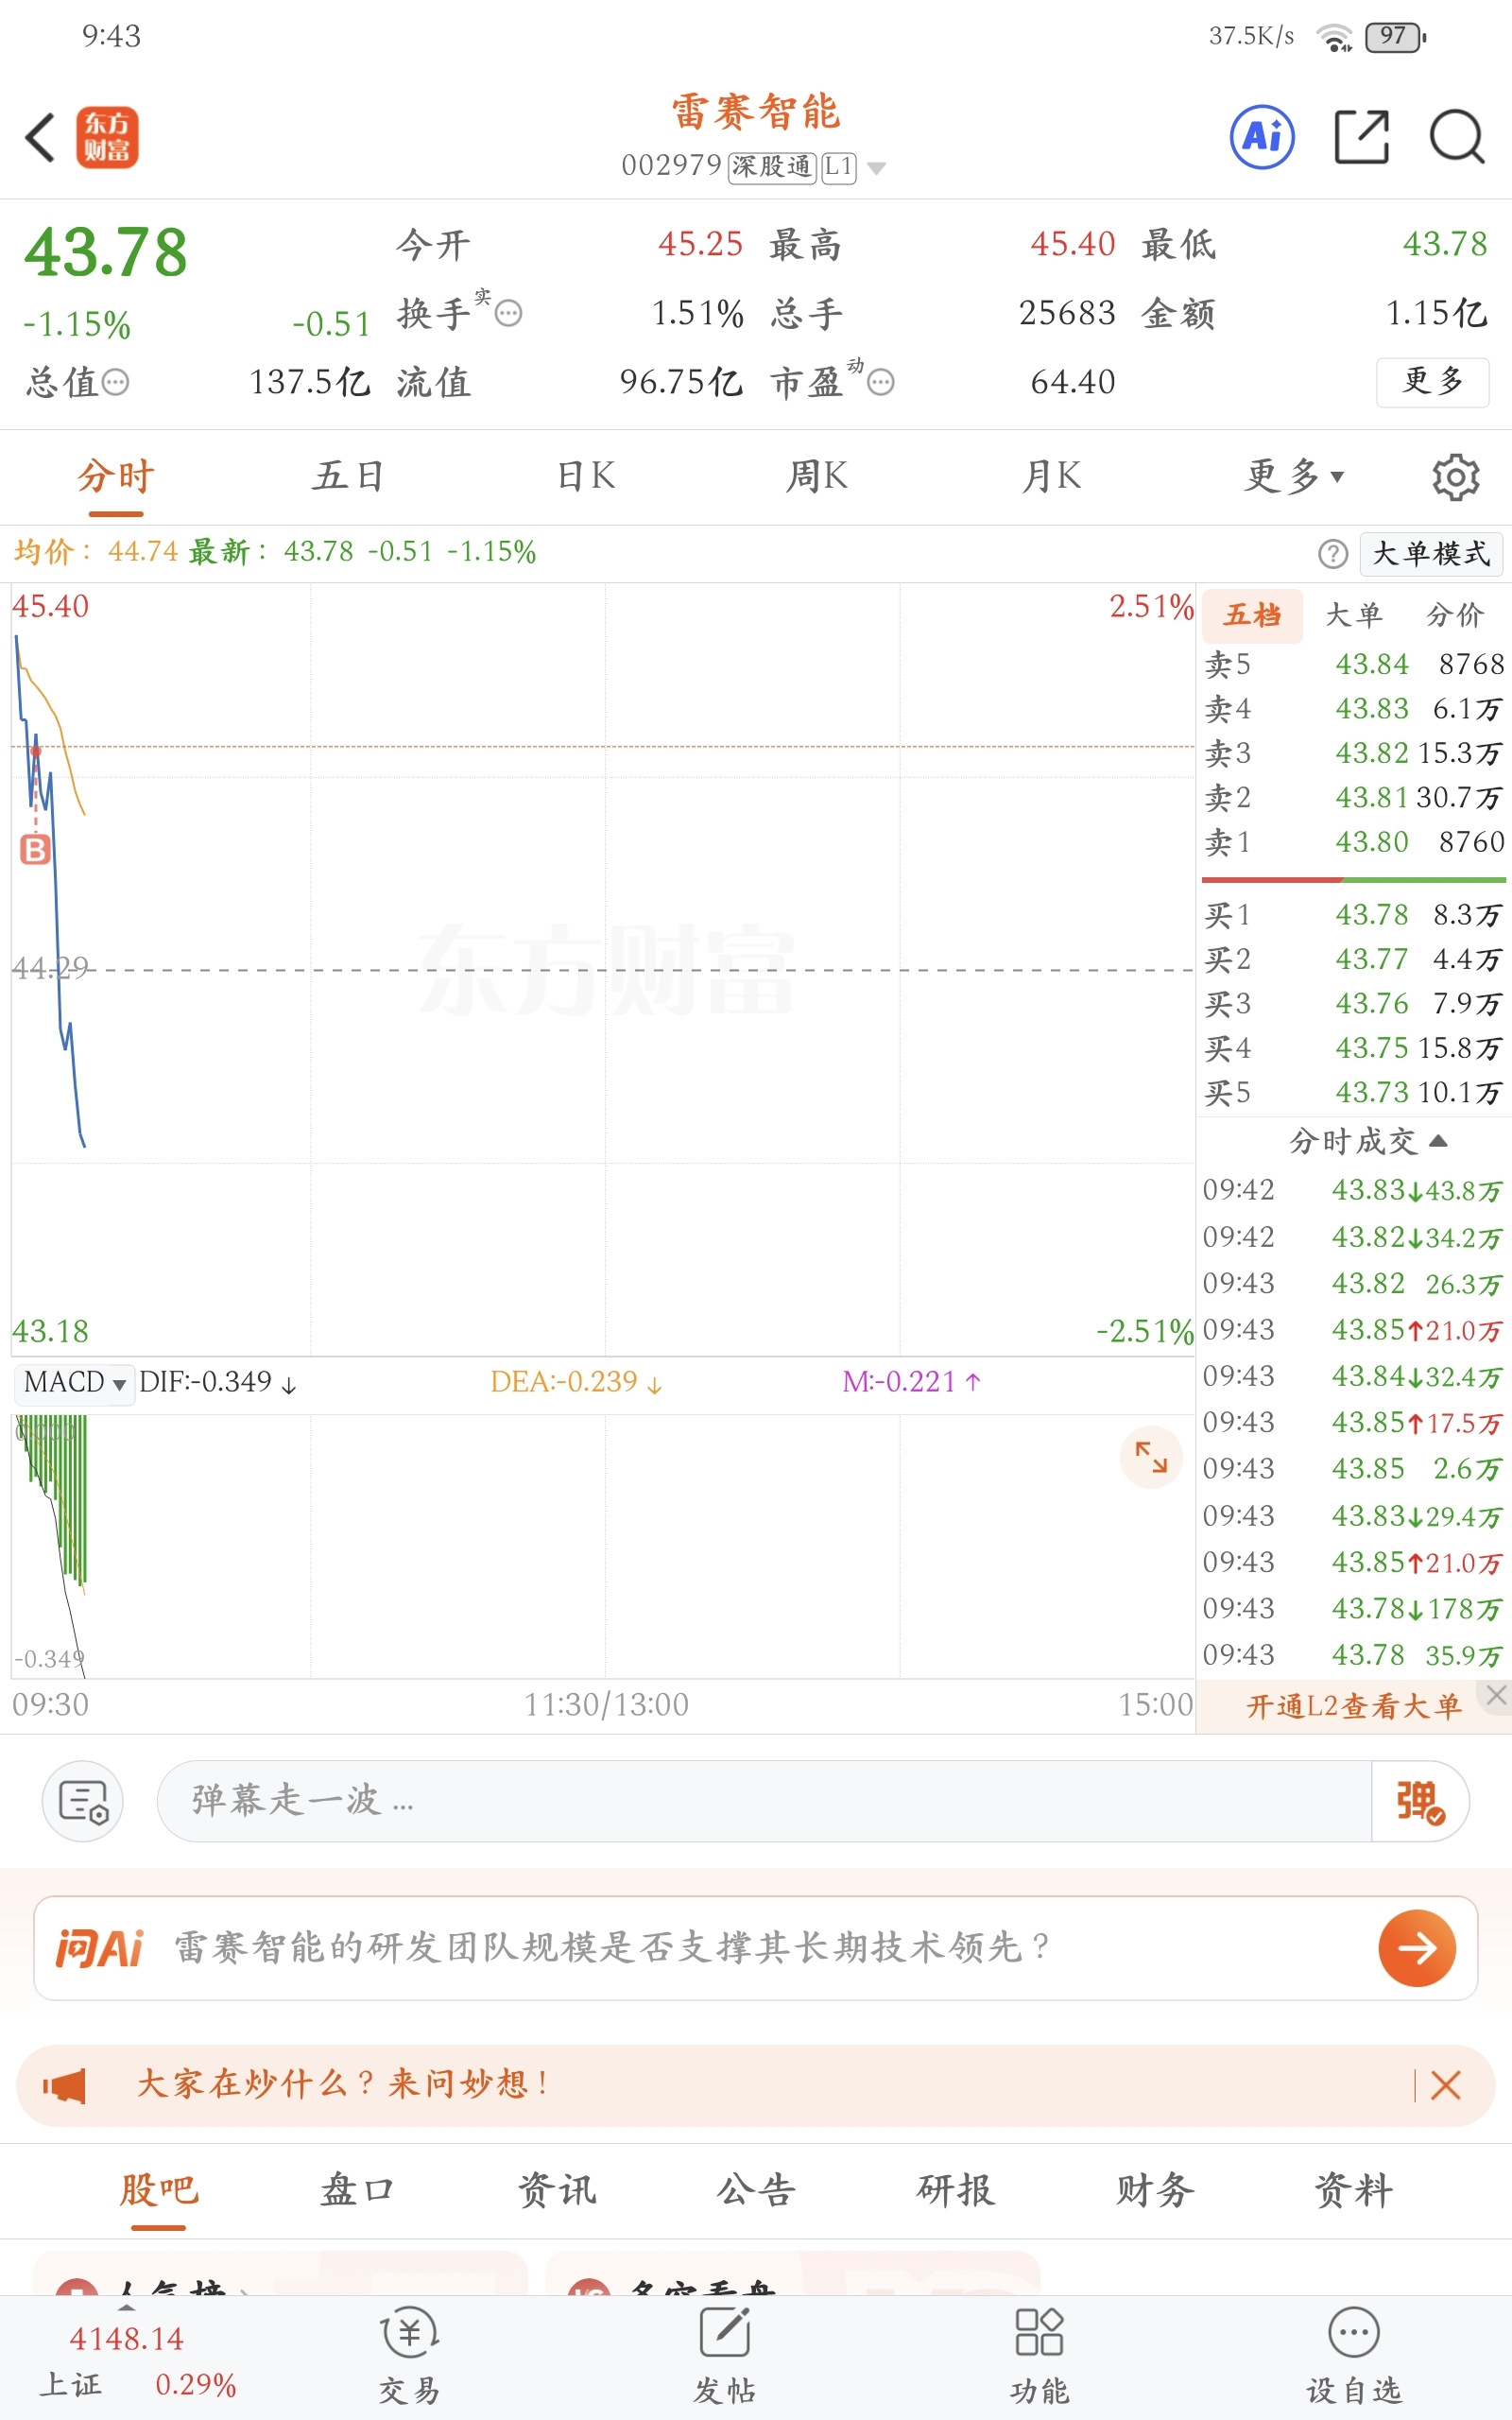This screenshot has height=2420, width=1512.
Task: Select the 五档 order book tab
Action: pos(1252,615)
